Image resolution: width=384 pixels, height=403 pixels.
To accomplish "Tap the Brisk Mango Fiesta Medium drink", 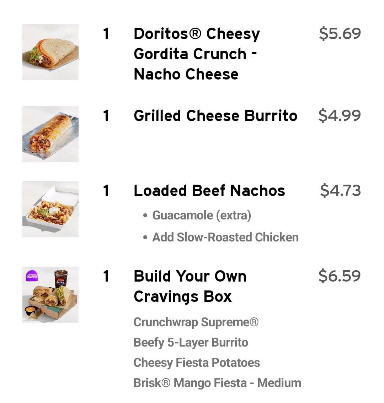I will tap(217, 383).
